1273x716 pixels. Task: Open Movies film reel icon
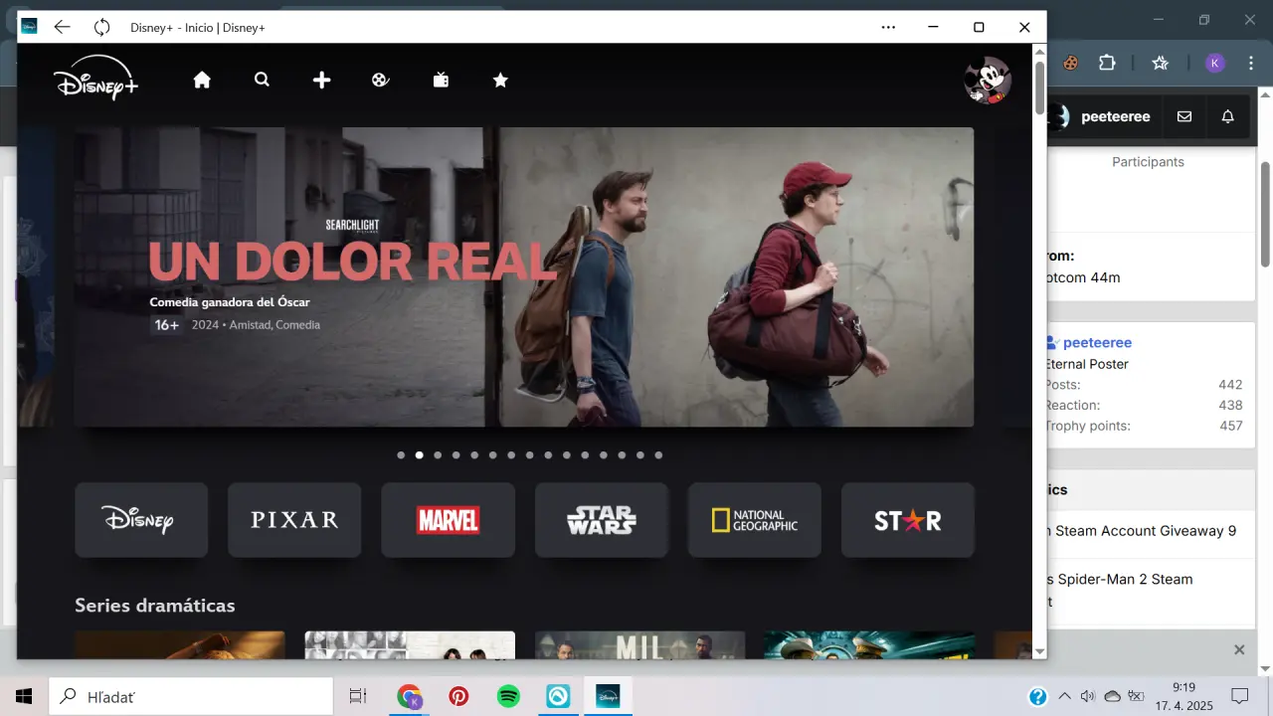[x=380, y=80]
